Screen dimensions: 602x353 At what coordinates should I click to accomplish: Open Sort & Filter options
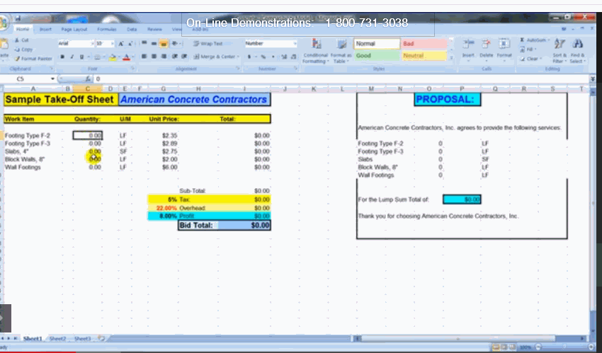[x=560, y=51]
